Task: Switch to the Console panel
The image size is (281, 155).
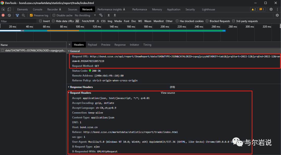Action: point(37,9)
